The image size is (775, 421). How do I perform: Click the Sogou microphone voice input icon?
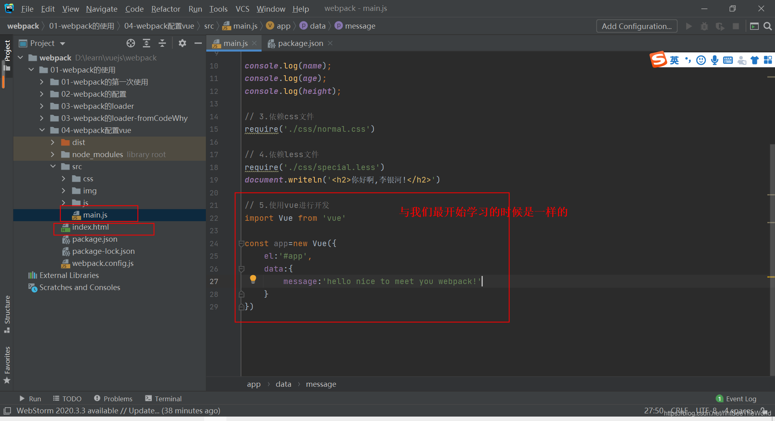pyautogui.click(x=715, y=60)
